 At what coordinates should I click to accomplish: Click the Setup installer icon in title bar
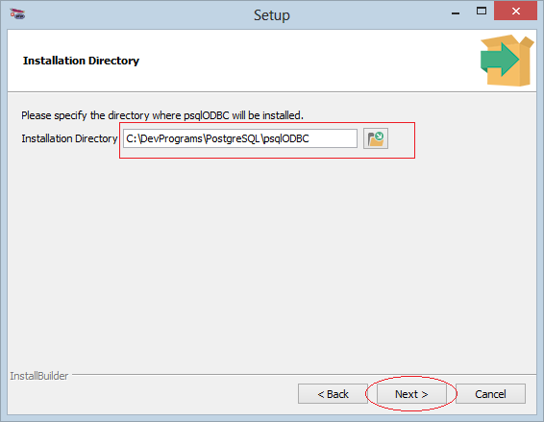point(17,13)
